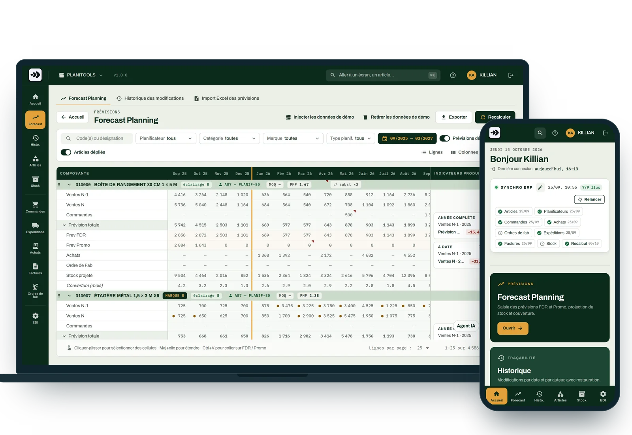Toggle the Prévisions switch next to date range
632x435 pixels.
tap(445, 138)
